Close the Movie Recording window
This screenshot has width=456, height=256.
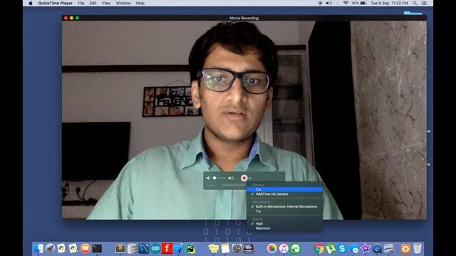(66, 18)
